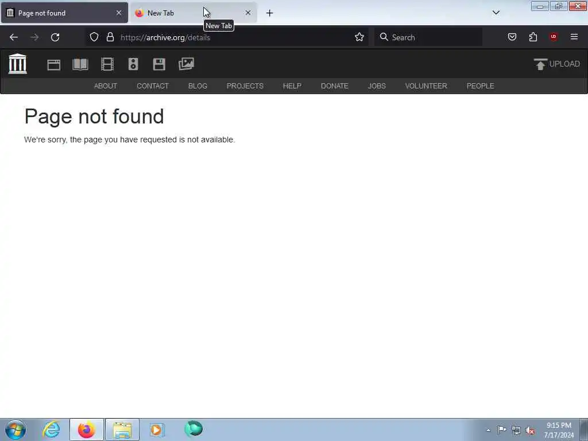Launch Internet Explorer from taskbar
The width and height of the screenshot is (588, 441).
(51, 430)
